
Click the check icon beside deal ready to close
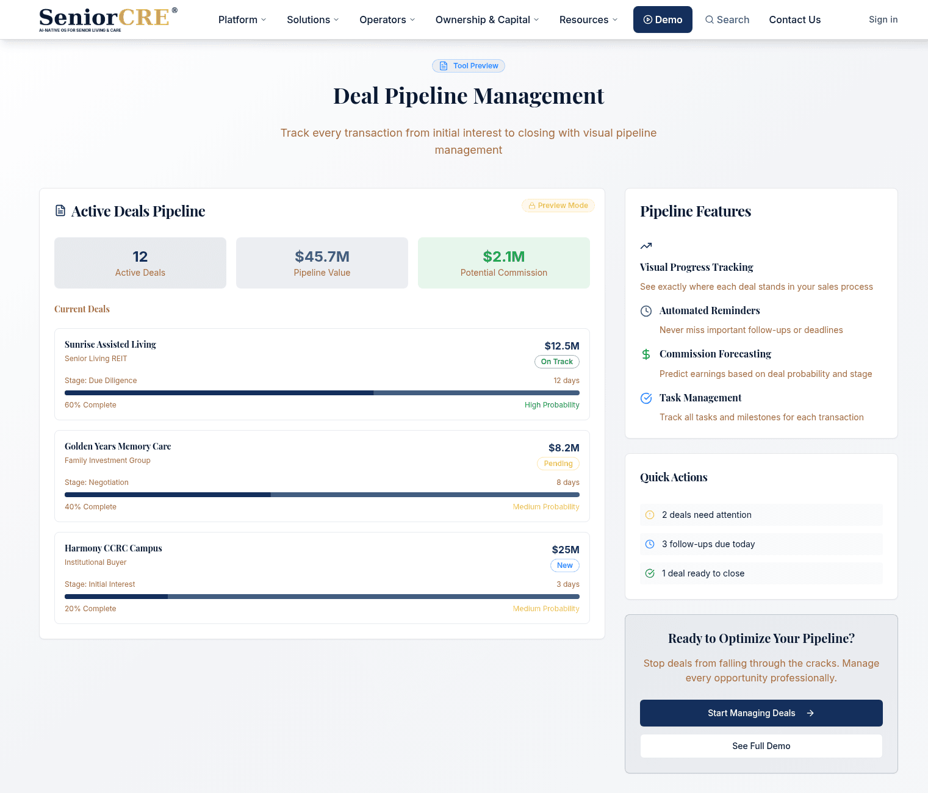650,573
